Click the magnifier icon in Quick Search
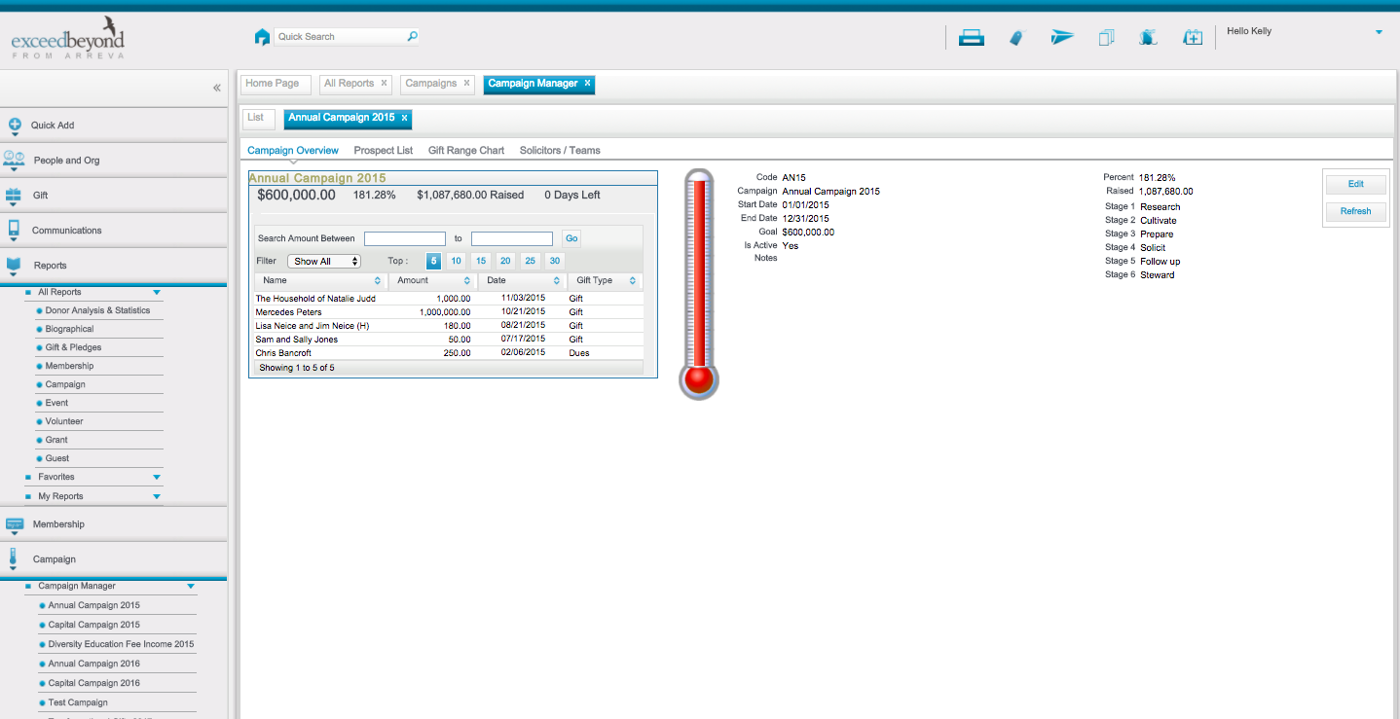This screenshot has width=1400, height=719. click(x=412, y=37)
